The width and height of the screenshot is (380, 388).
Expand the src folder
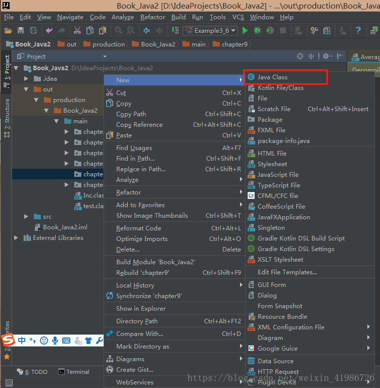click(x=26, y=217)
